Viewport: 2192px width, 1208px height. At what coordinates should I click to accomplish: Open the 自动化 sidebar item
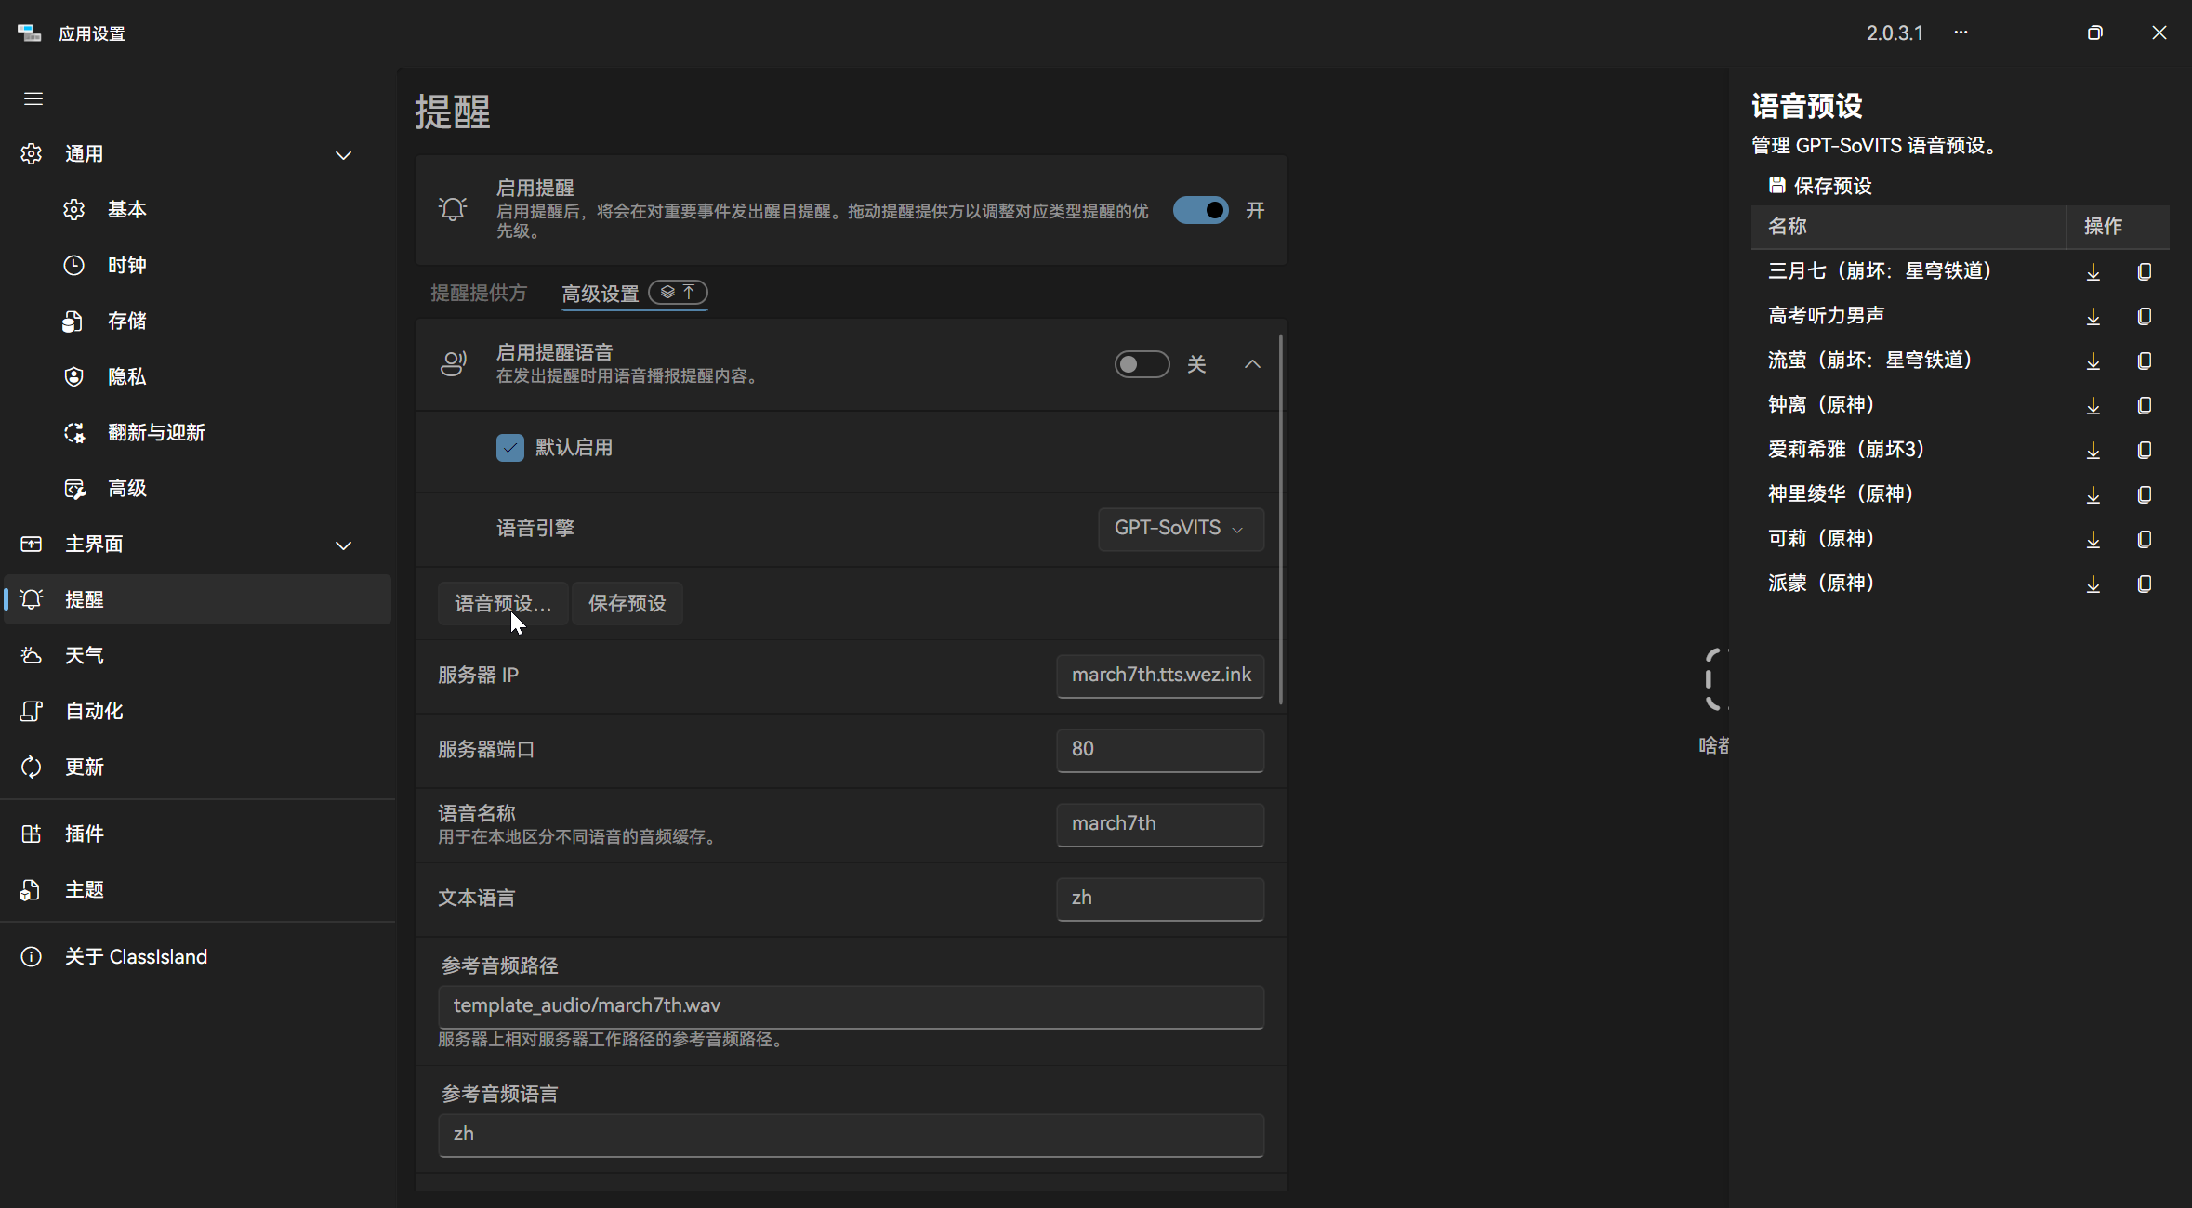[93, 711]
